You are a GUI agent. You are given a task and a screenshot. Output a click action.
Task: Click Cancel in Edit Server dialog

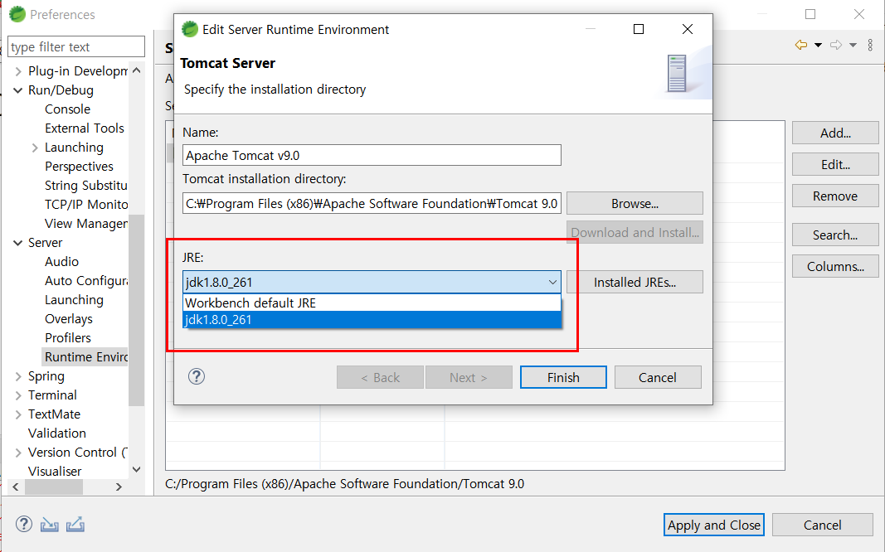[x=658, y=377]
